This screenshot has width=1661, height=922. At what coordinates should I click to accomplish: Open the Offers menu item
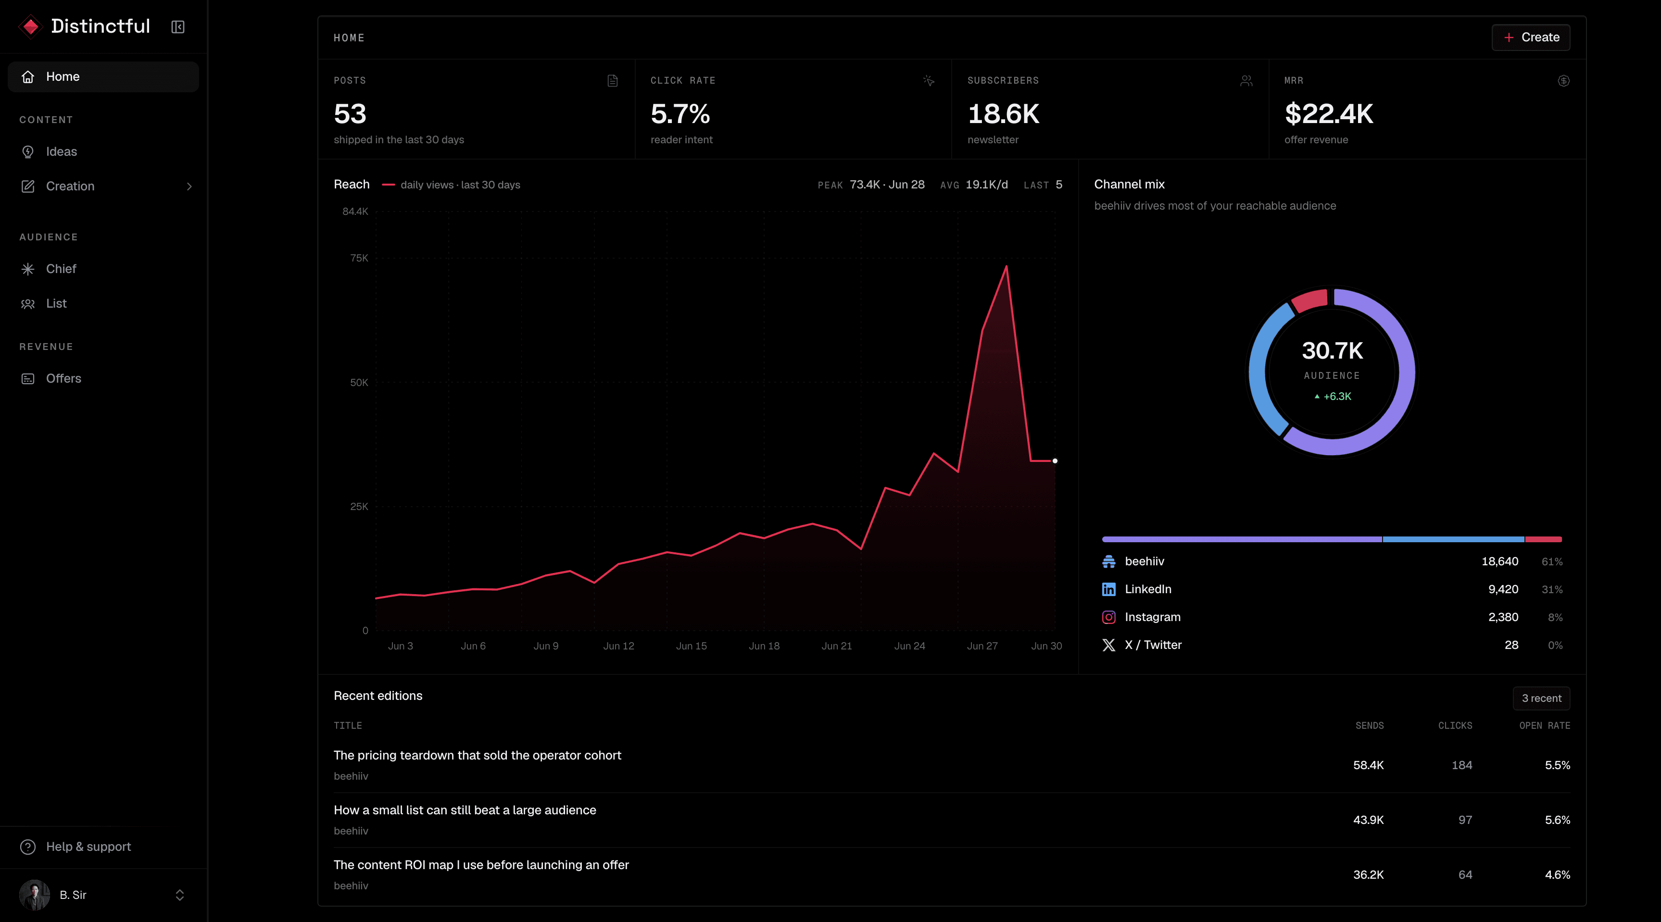[103, 378]
